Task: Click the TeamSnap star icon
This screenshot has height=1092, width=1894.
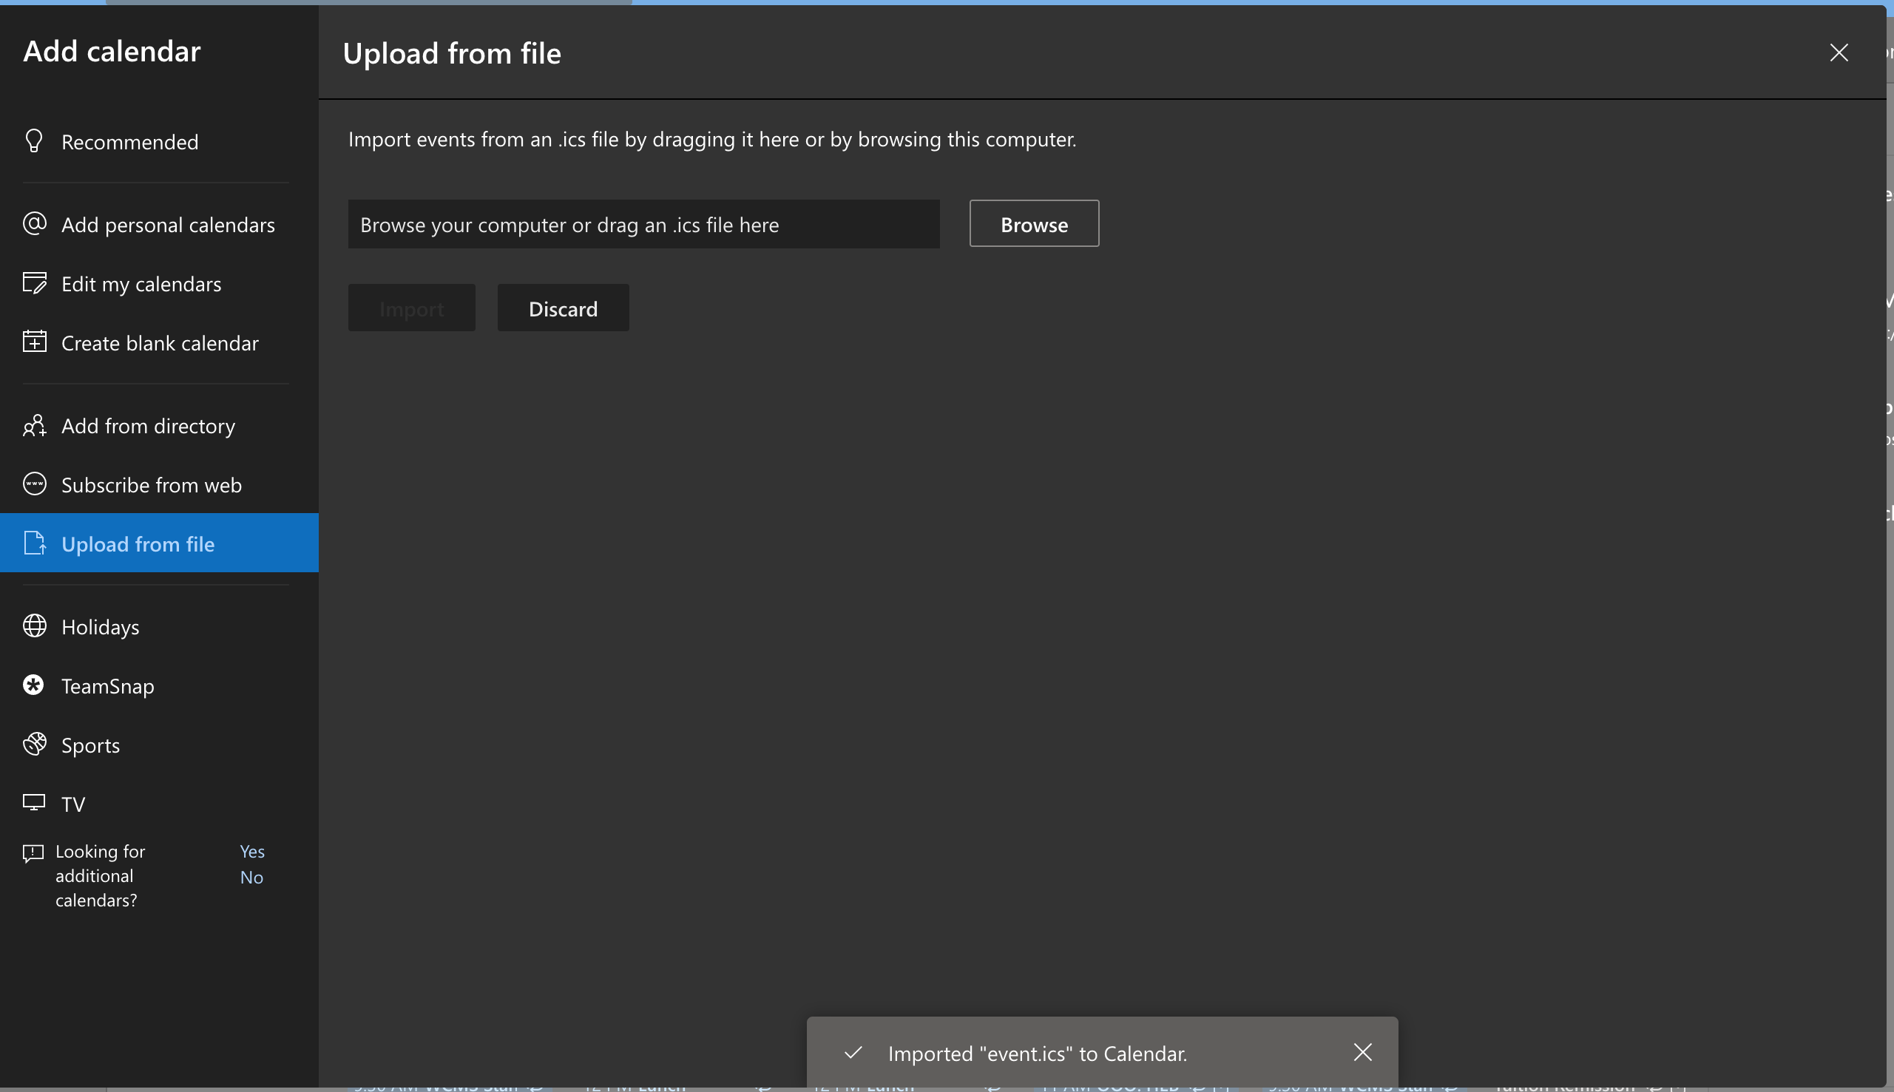Action: (x=34, y=685)
